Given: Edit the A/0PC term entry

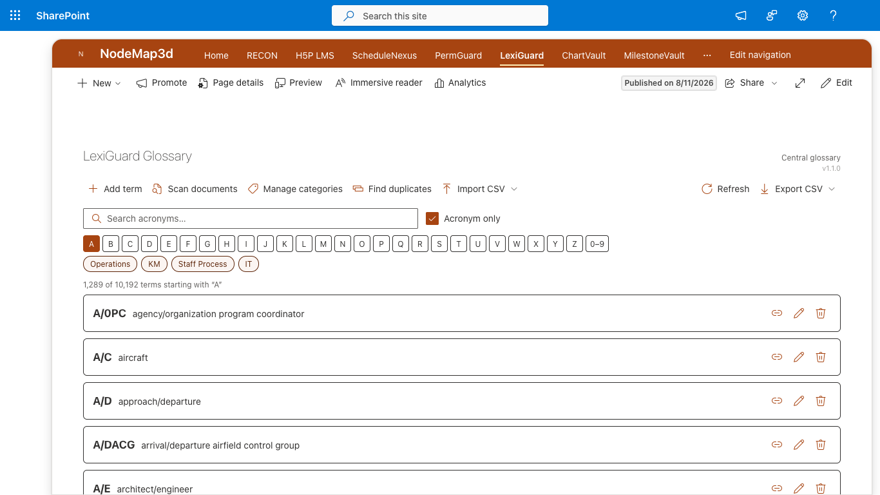Looking at the screenshot, I should 799,313.
